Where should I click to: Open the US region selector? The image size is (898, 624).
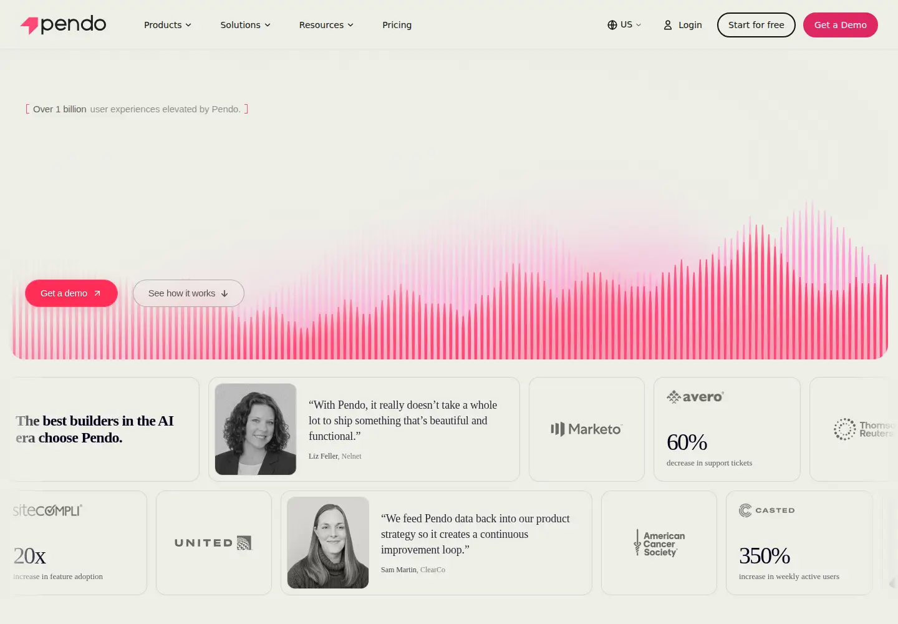[x=624, y=25]
